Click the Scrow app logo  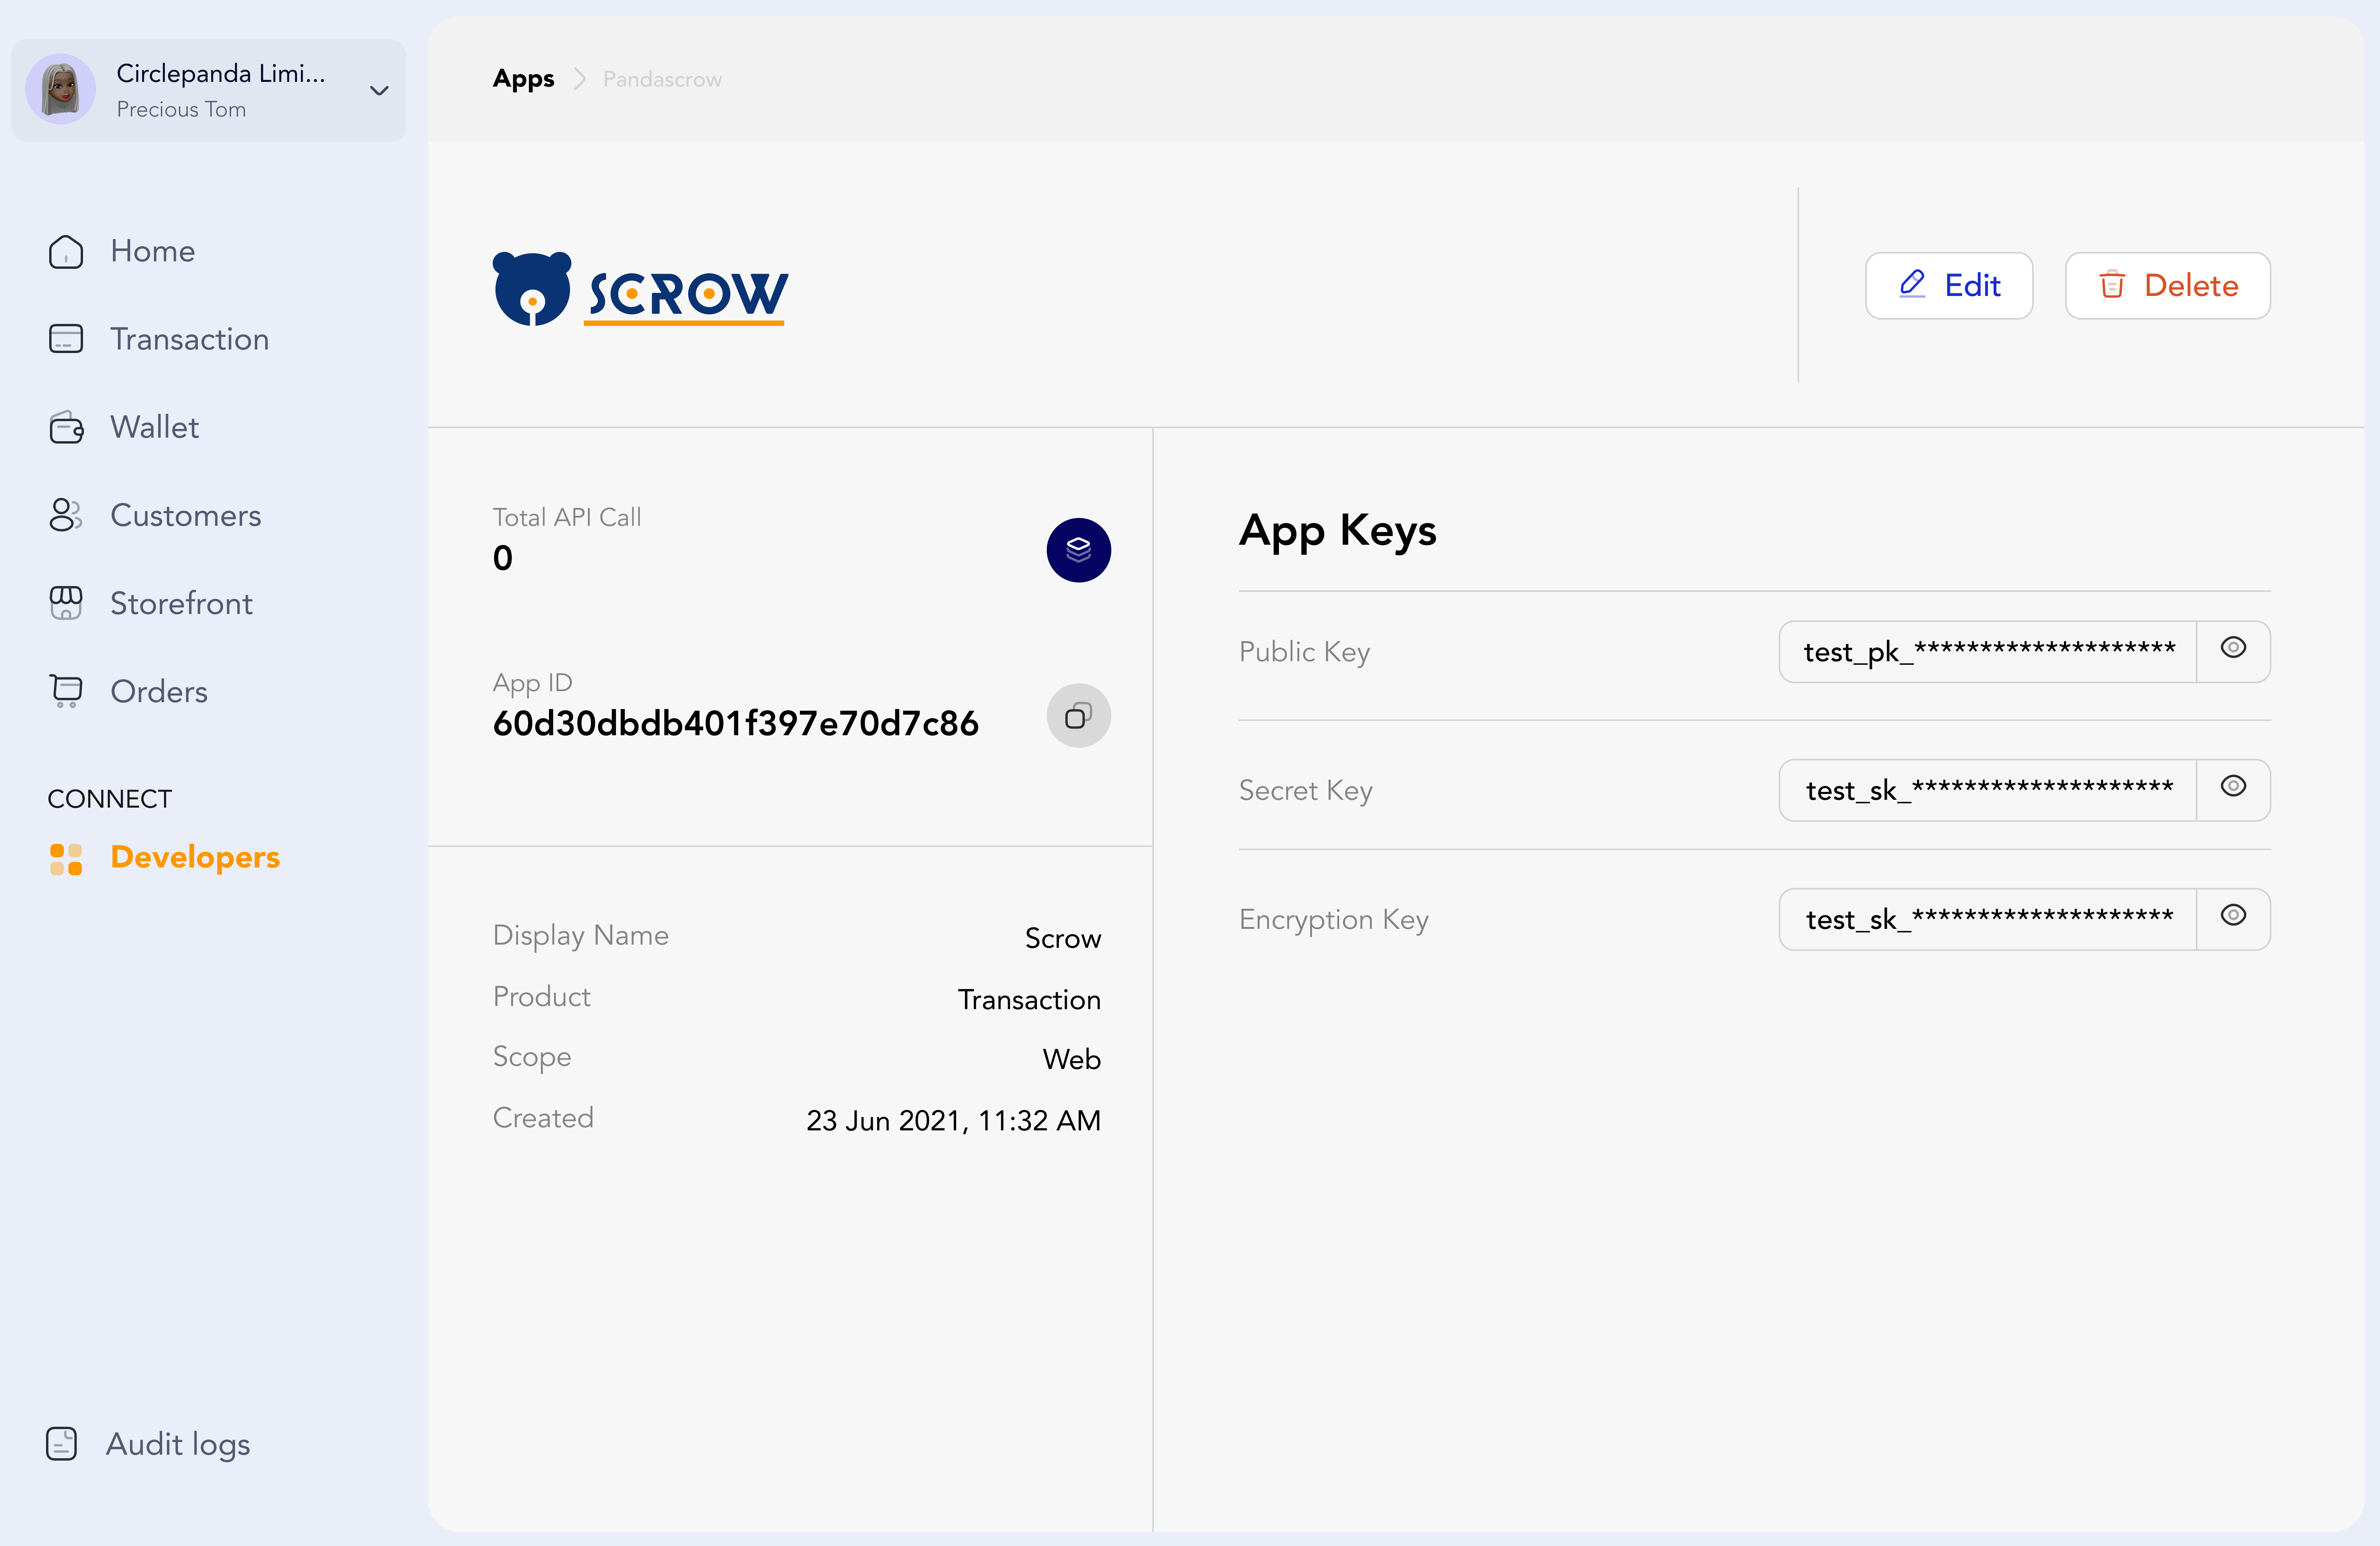coord(640,290)
